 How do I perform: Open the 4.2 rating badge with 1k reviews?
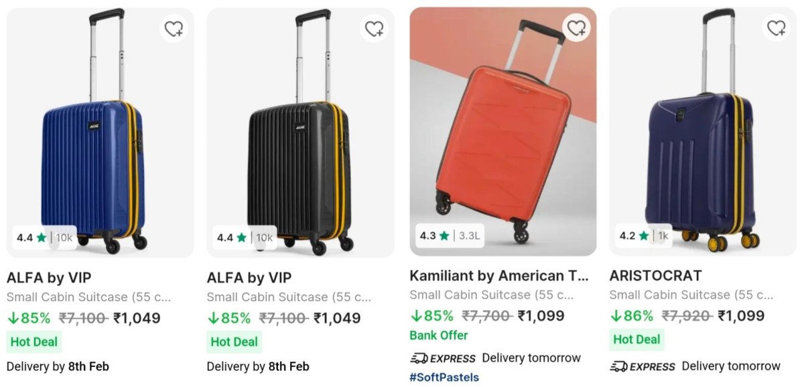point(643,236)
